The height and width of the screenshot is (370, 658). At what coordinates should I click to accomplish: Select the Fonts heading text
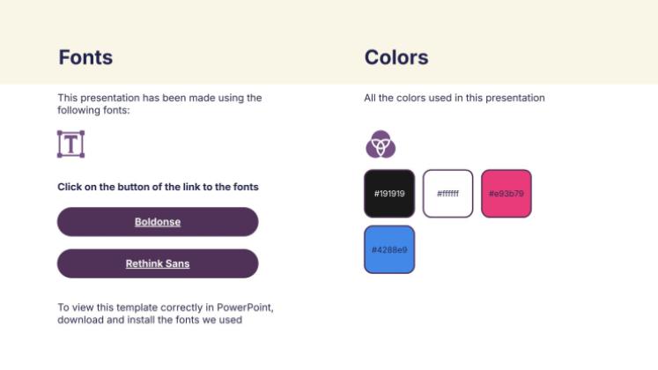point(85,57)
